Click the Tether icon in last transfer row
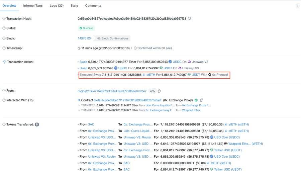The height and width of the screenshot is (177, 301). (x=212, y=169)
